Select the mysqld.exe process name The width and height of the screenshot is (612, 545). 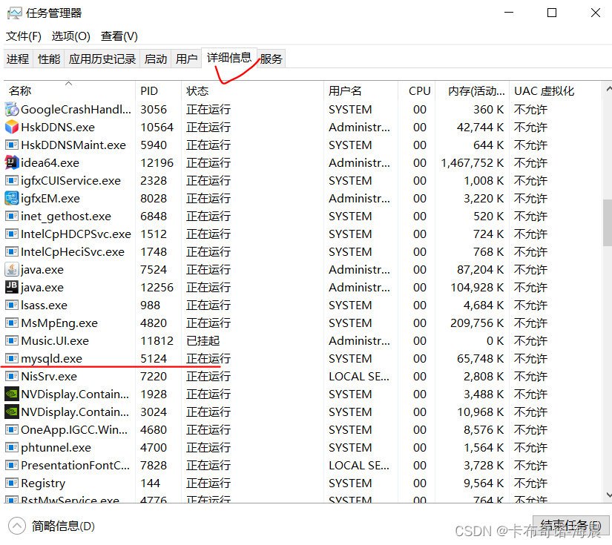coord(51,359)
